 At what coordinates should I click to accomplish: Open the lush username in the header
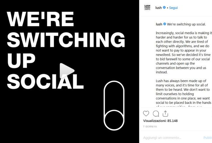click(x=158, y=7)
